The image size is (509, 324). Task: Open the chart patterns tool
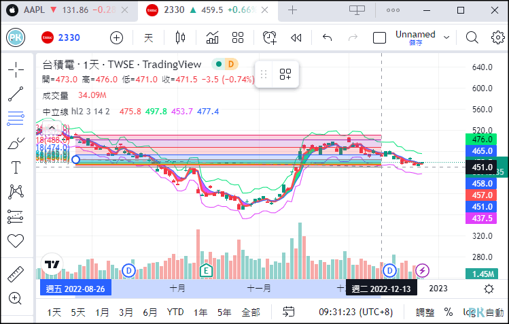tap(16, 191)
